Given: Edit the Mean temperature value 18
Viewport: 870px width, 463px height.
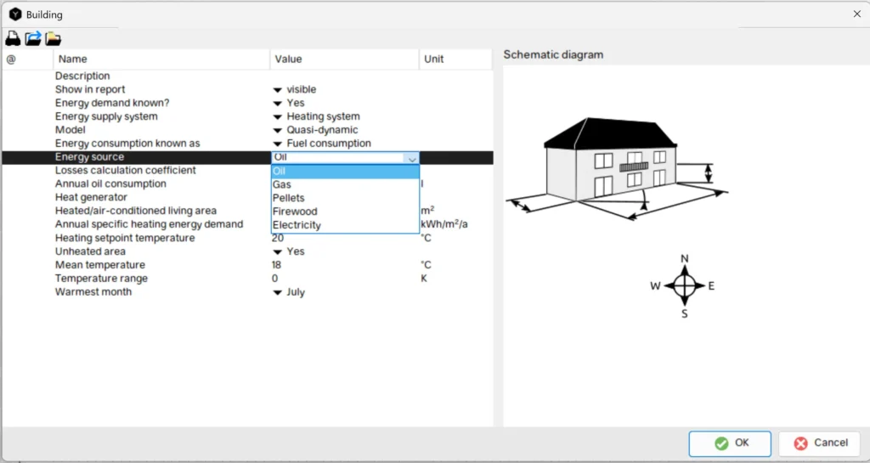Looking at the screenshot, I should tap(277, 265).
